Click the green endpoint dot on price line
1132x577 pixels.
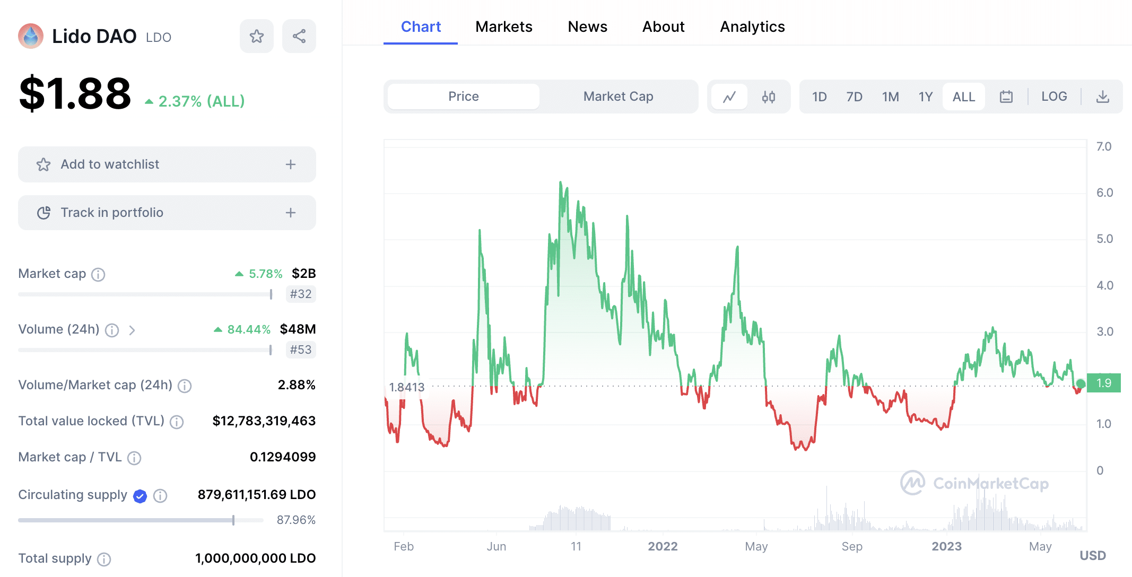(1081, 383)
